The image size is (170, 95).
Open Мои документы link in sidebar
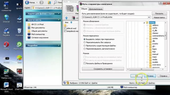38,28
